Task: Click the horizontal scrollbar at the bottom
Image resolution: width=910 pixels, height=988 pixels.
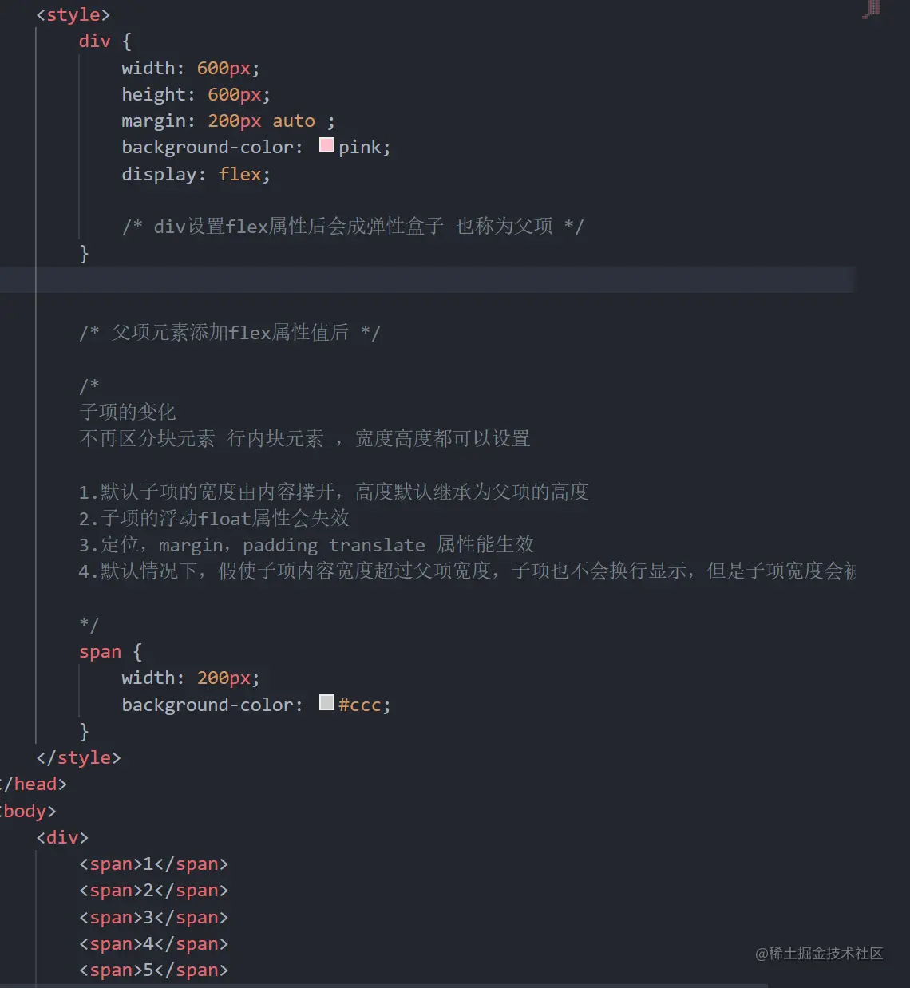Action: click(383, 985)
